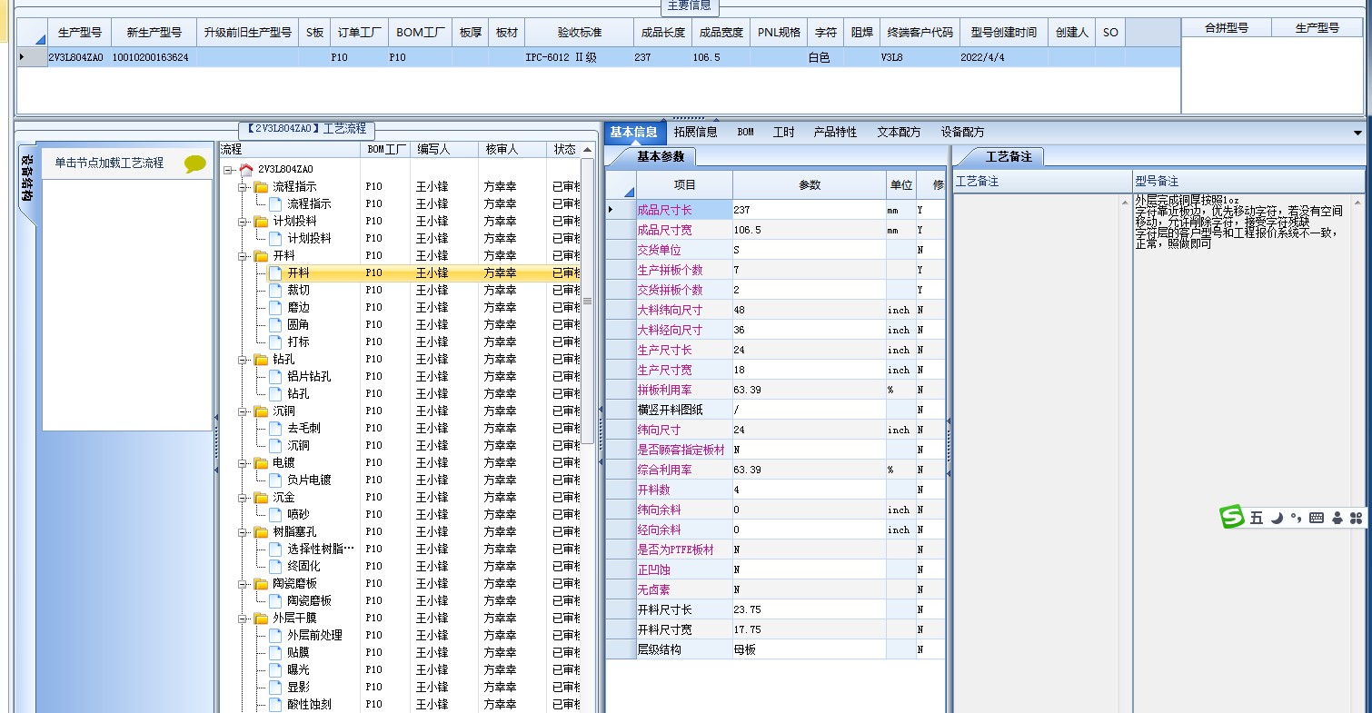The height and width of the screenshot is (713, 1372).
Task: Switch to the 拓展信息 tab
Action: tap(695, 132)
